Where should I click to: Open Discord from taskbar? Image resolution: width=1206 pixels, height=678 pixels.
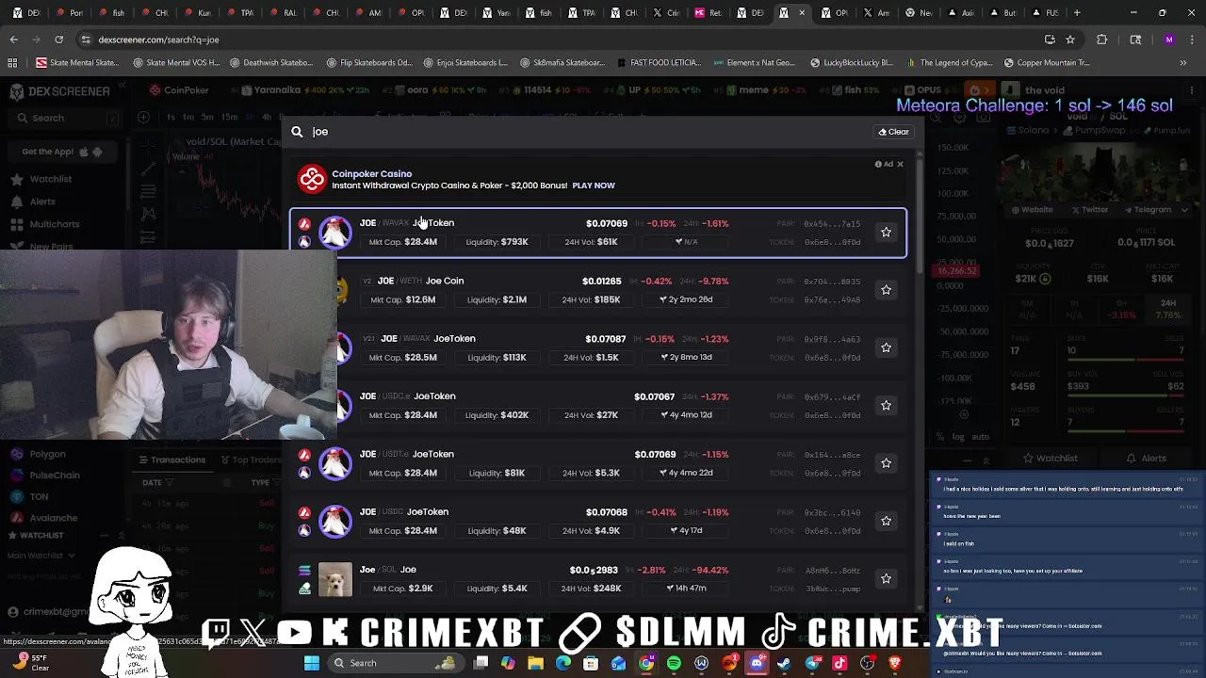[x=757, y=663]
